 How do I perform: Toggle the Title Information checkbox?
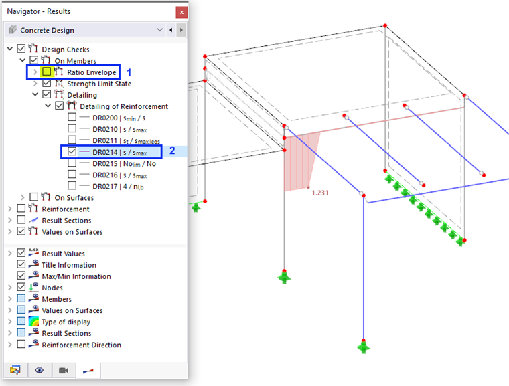click(21, 264)
